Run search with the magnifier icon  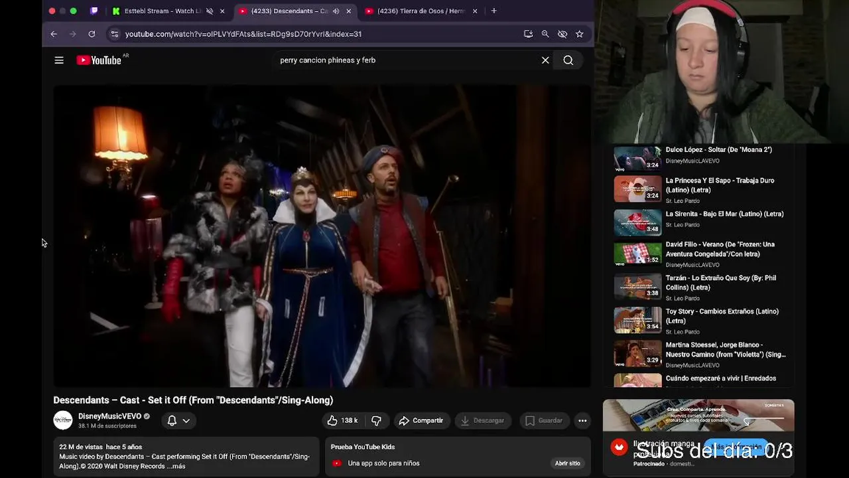pyautogui.click(x=568, y=60)
